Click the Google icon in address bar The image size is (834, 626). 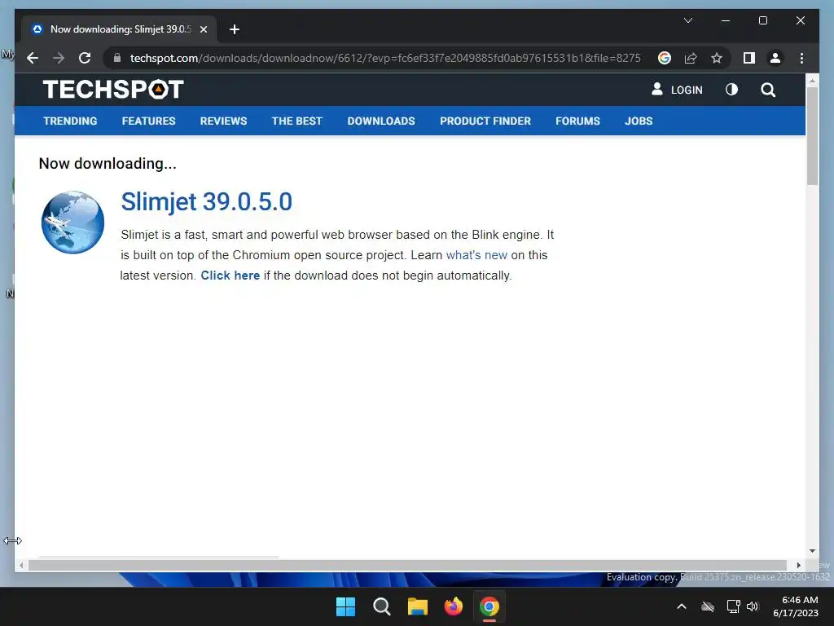(665, 58)
